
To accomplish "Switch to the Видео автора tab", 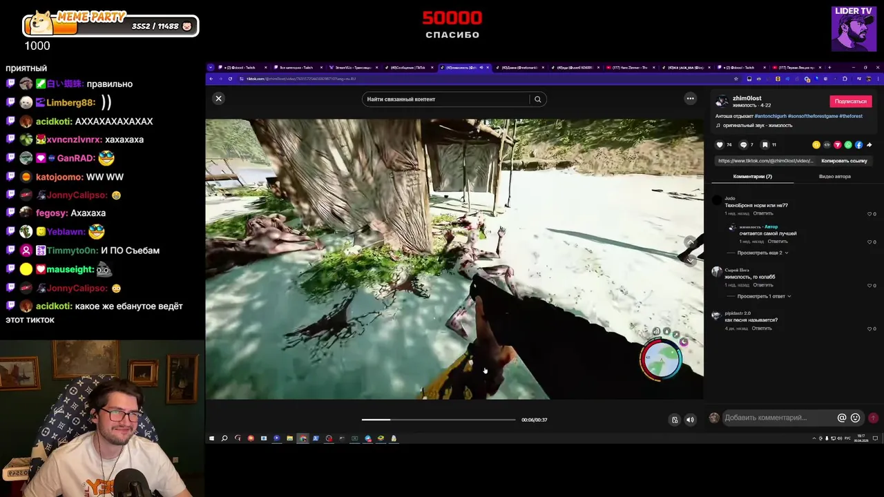I will (x=834, y=177).
